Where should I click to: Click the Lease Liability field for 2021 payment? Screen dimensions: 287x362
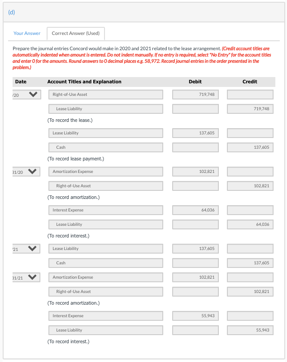[x=105, y=249]
